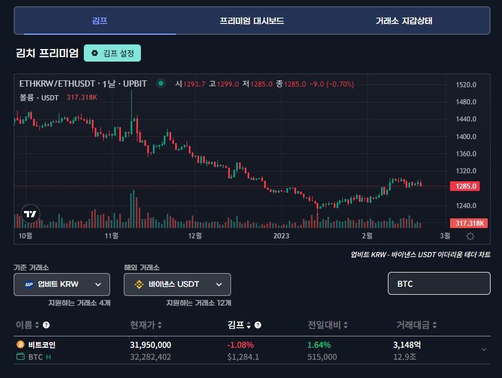The image size is (502, 378).
Task: Click the 2월 time axis label
Action: pyautogui.click(x=367, y=236)
